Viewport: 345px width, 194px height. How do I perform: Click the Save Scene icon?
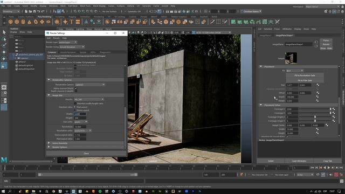34,11
